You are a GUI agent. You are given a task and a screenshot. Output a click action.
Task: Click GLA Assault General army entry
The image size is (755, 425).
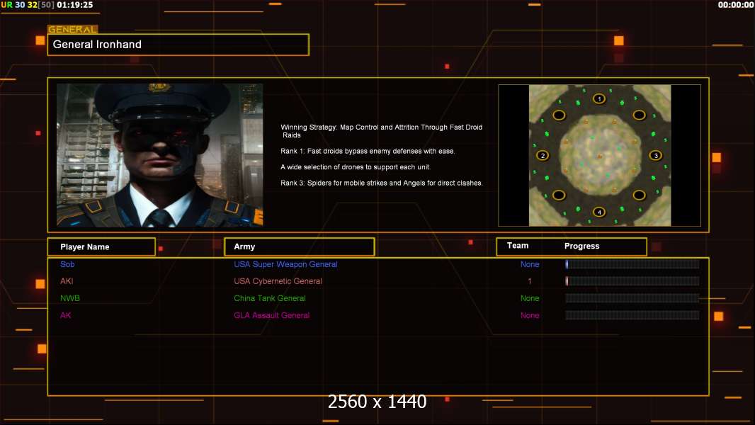click(x=271, y=315)
